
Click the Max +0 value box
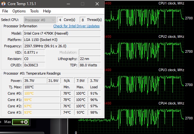click(x=21, y=122)
